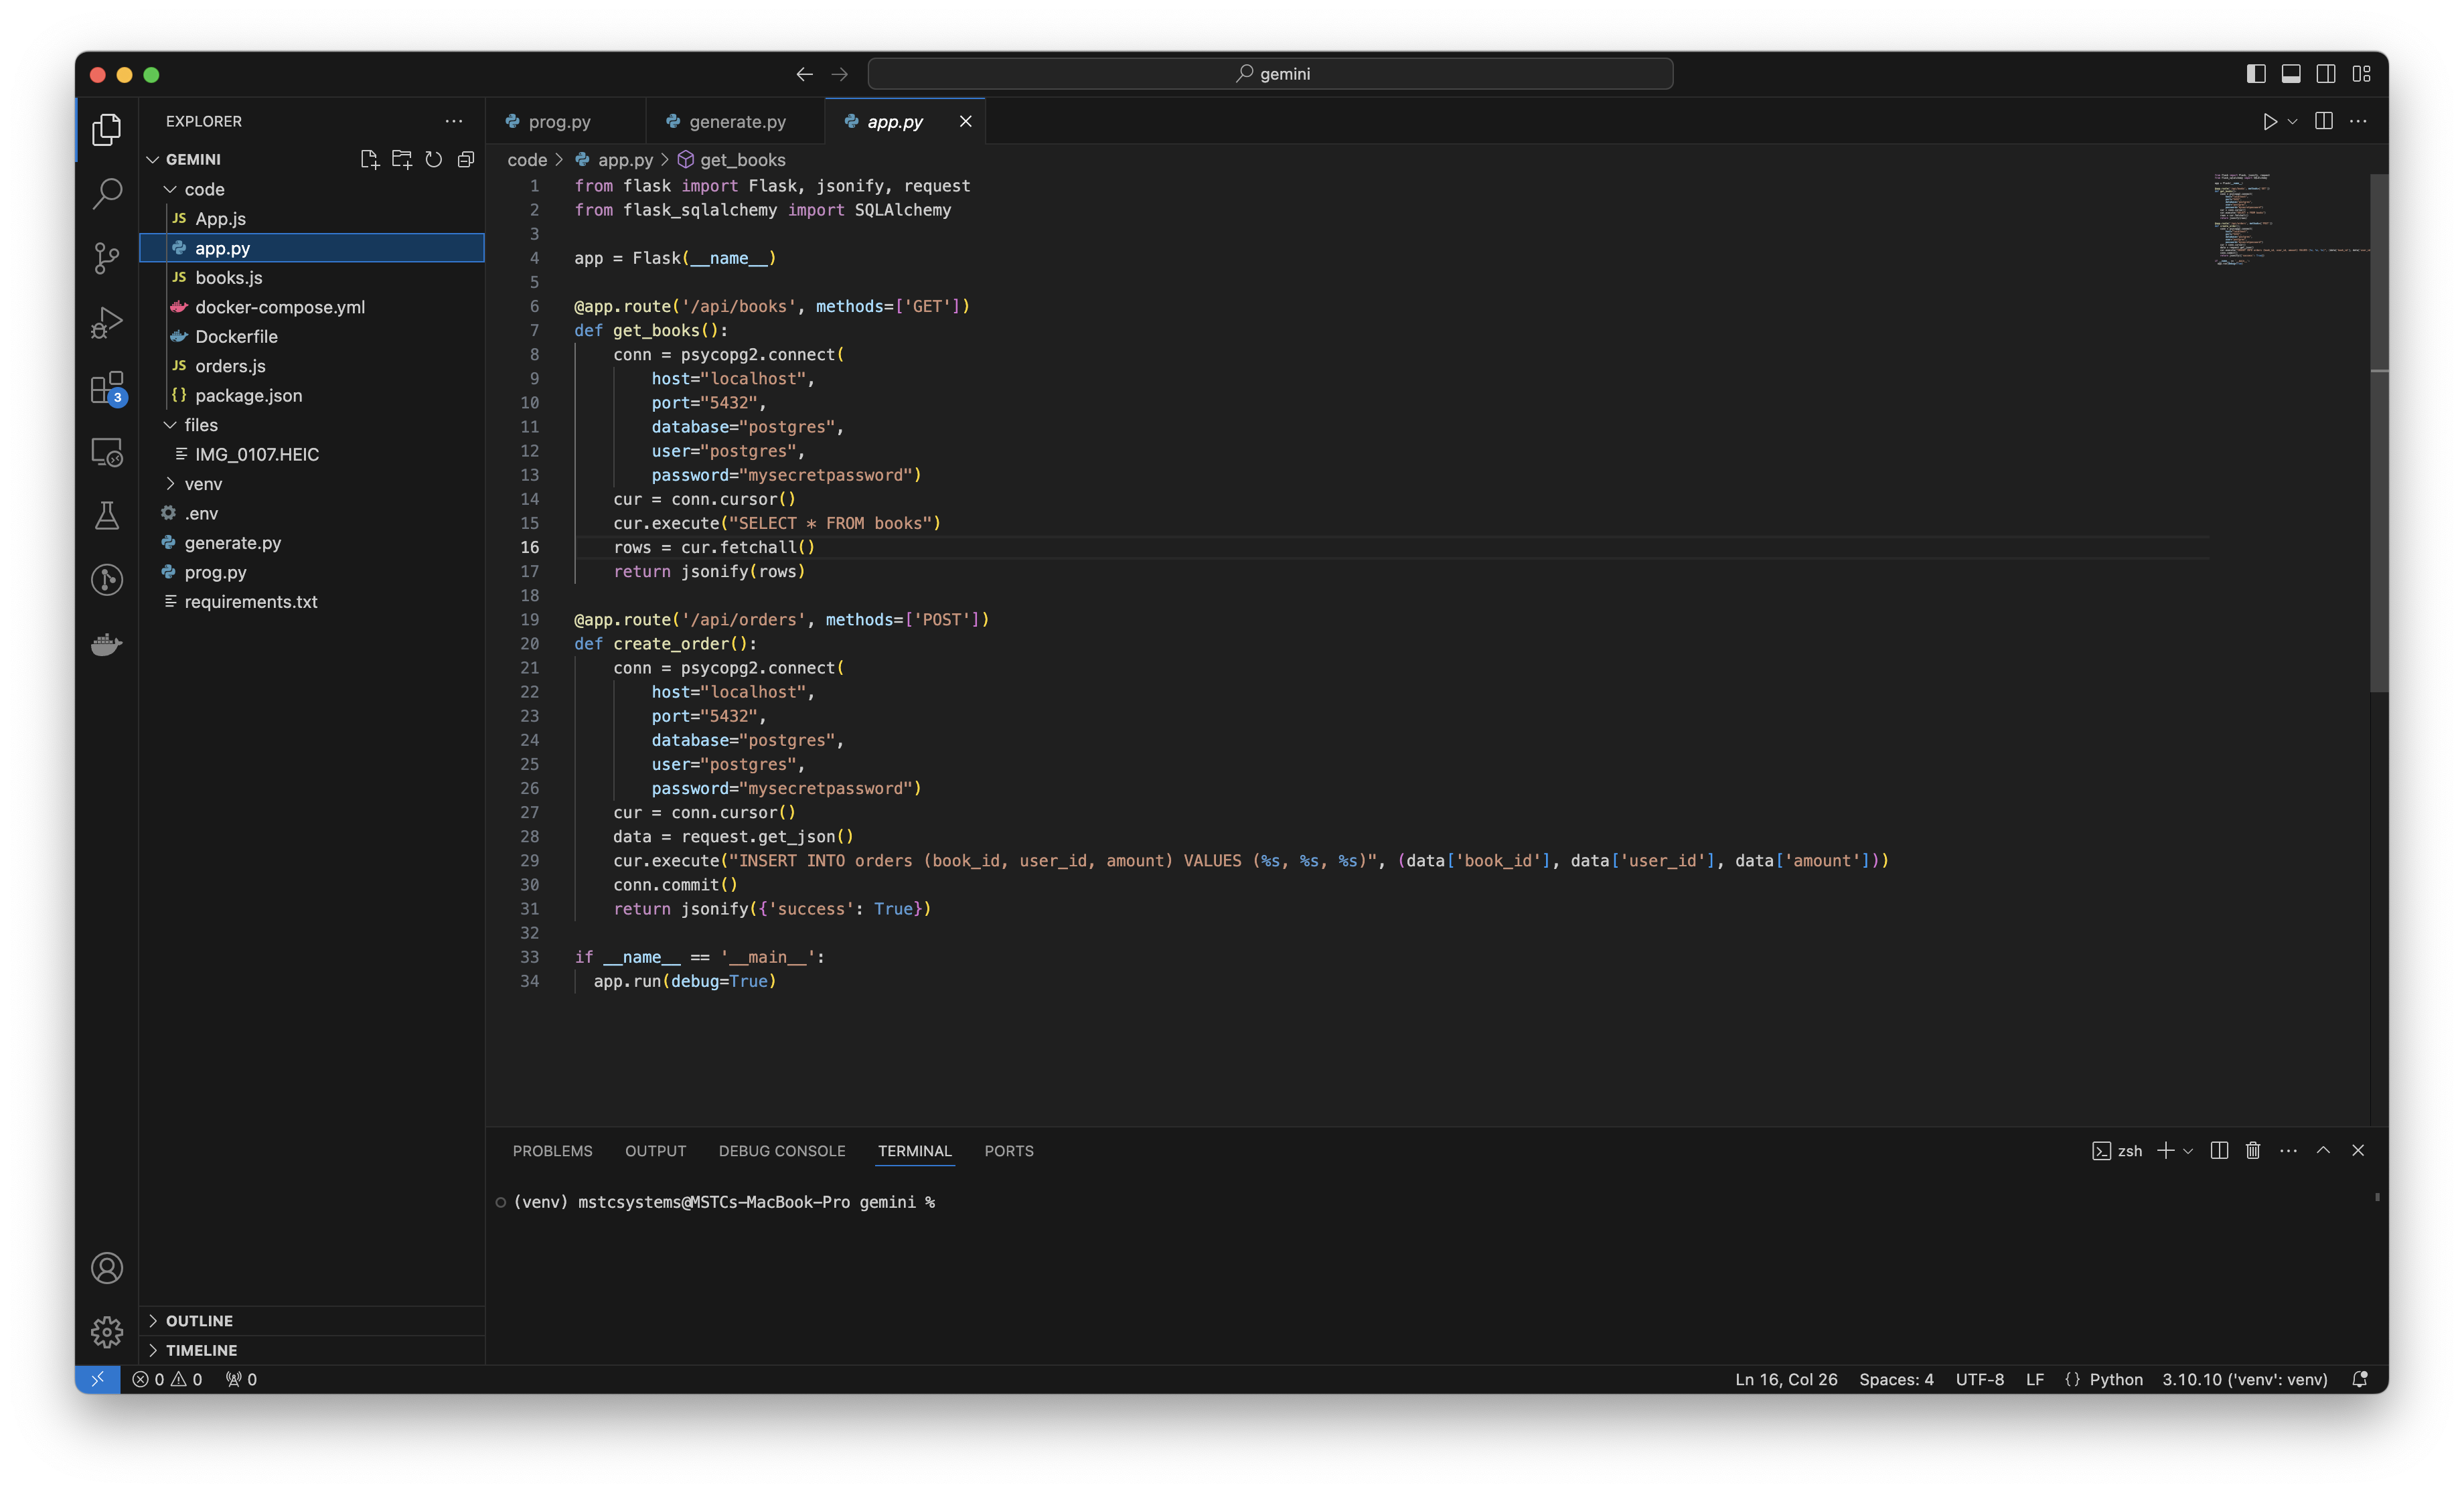This screenshot has height=1493, width=2464.
Task: Open the run dropdown arrow beside play button
Action: (x=2293, y=122)
